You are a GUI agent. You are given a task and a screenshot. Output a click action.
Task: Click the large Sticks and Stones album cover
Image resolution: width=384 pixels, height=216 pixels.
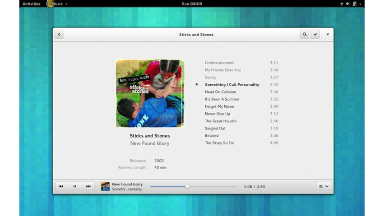click(150, 93)
